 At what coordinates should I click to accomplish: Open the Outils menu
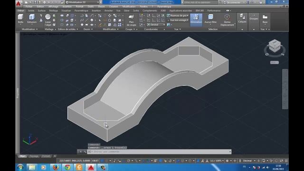91,7
